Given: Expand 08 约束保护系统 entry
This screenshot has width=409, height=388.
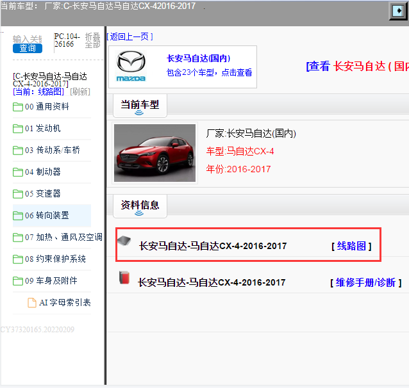Looking at the screenshot, I should (55, 259).
